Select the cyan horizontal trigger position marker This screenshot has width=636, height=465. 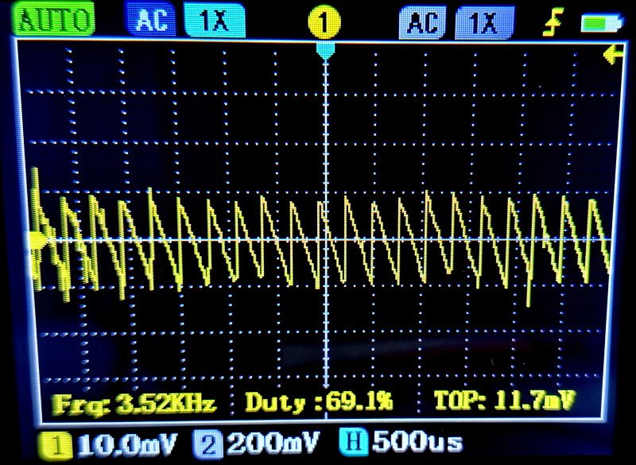point(324,50)
